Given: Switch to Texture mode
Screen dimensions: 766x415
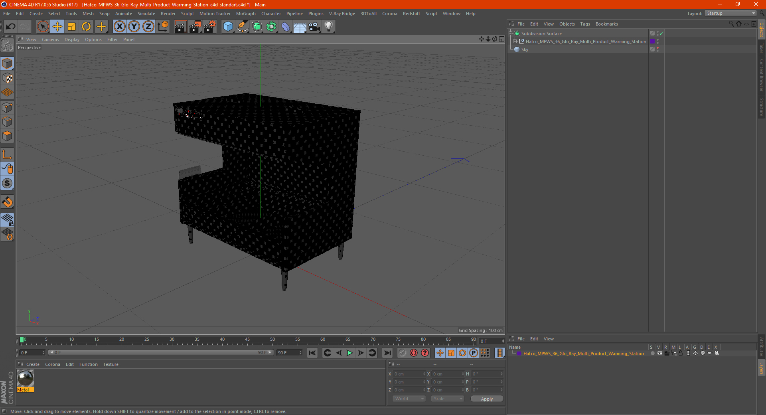Looking at the screenshot, I should tap(7, 78).
